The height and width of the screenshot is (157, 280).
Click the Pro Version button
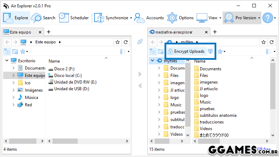(242, 18)
